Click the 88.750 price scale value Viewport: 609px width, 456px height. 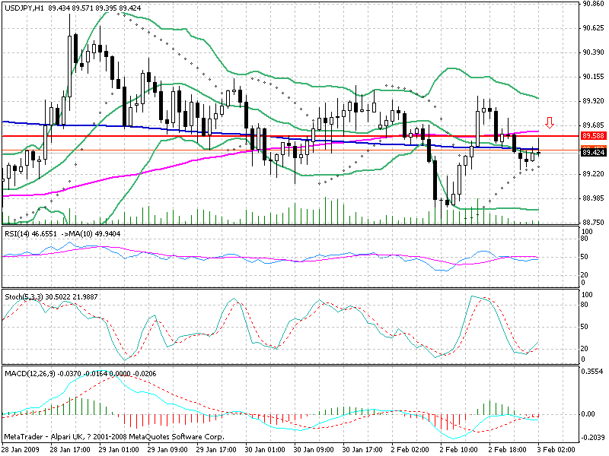point(594,223)
